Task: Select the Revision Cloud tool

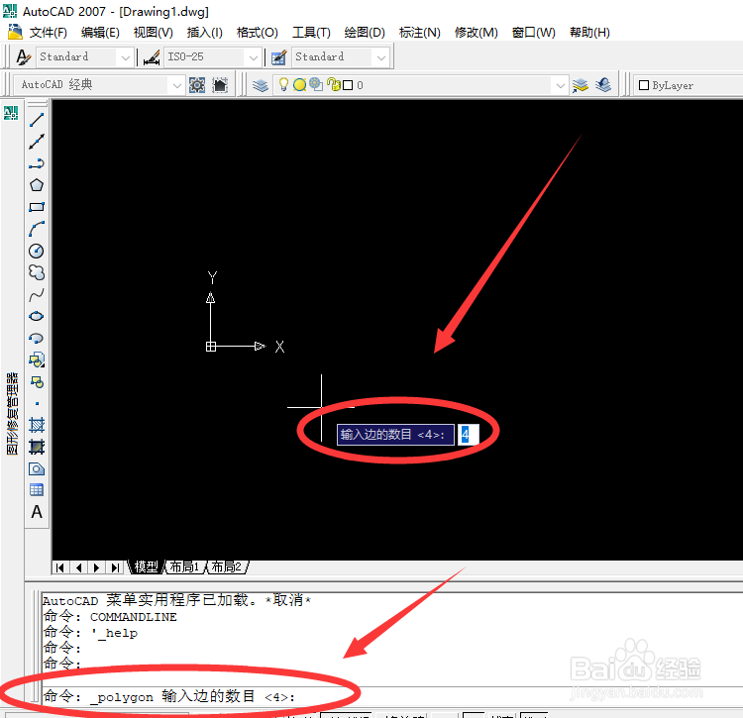Action: (x=37, y=272)
